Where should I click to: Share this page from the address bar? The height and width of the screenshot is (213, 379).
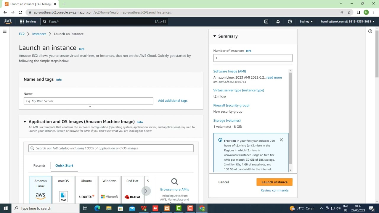click(341, 12)
